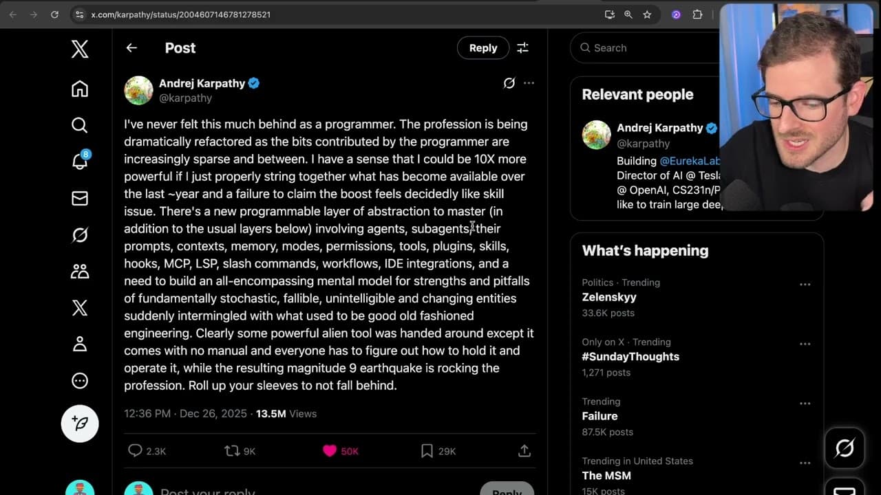881x495 pixels.
Task: Open the X home timeline icon
Action: click(80, 89)
